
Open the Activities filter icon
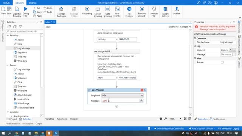coord(20,27)
